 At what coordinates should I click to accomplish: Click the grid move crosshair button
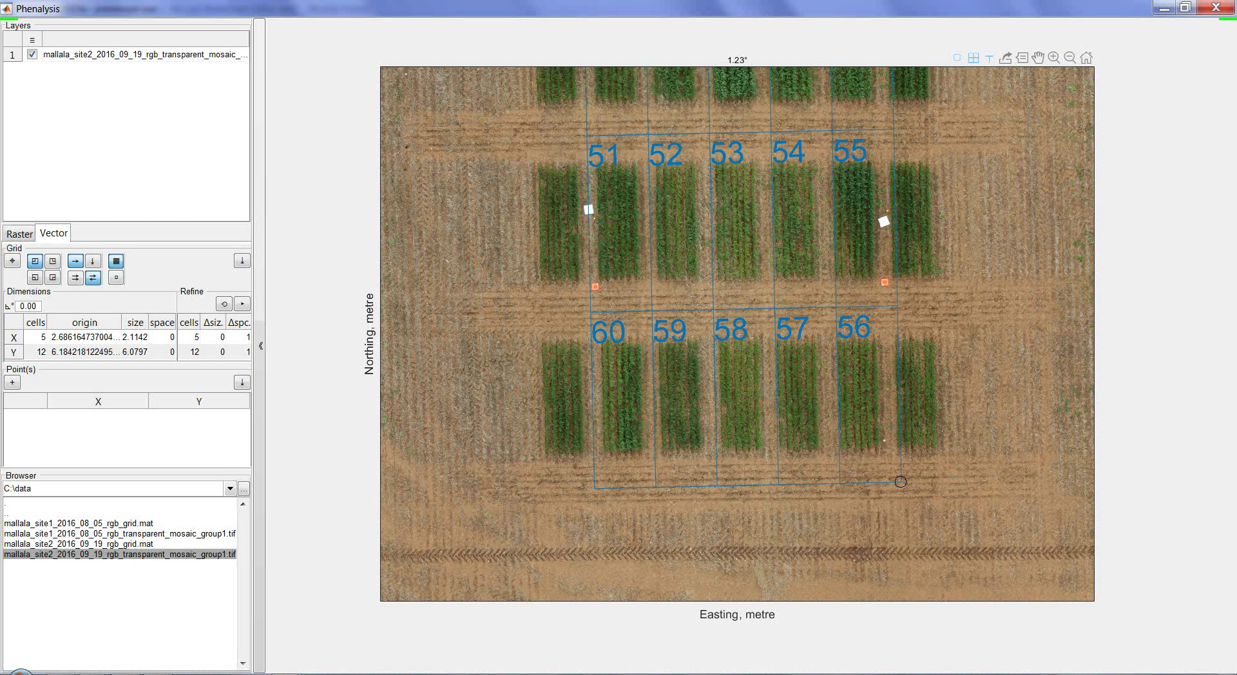coord(12,261)
